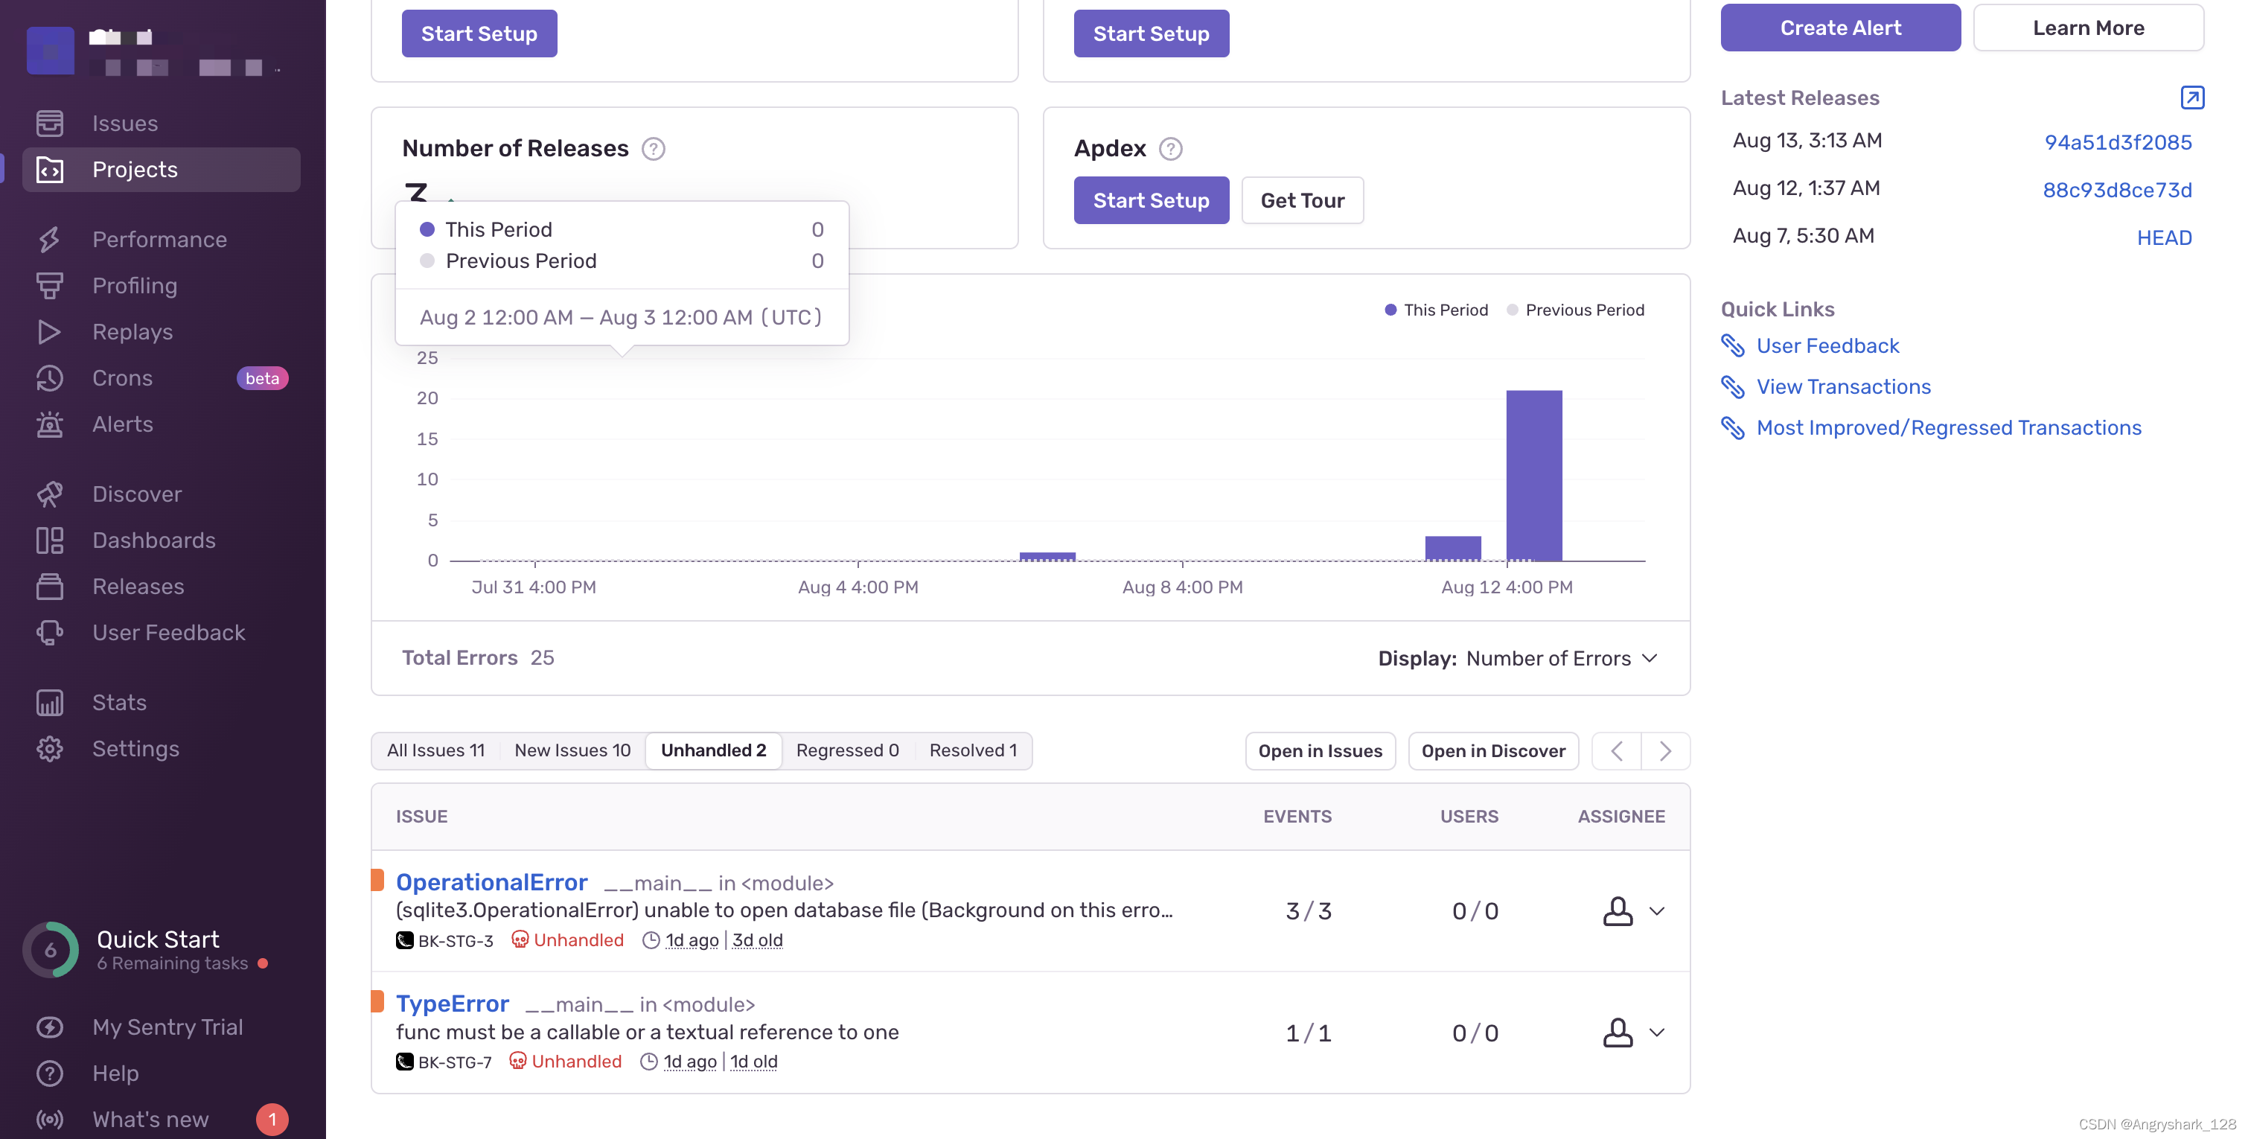Viewport: 2248px width, 1139px height.
Task: Go to next issues page arrow
Action: (1664, 750)
